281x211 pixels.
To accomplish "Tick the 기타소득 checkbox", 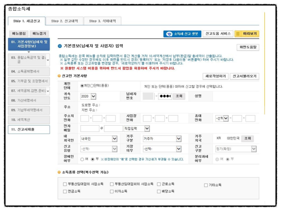I will click(206, 185).
